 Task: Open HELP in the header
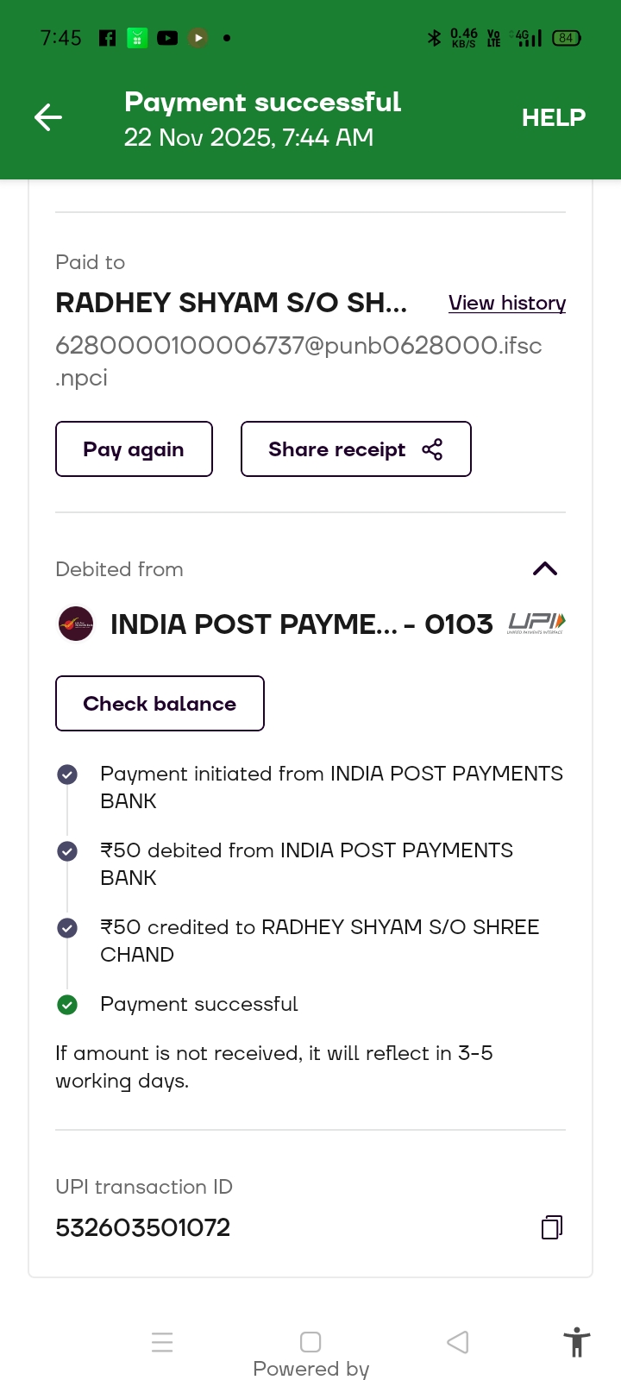pyautogui.click(x=553, y=117)
